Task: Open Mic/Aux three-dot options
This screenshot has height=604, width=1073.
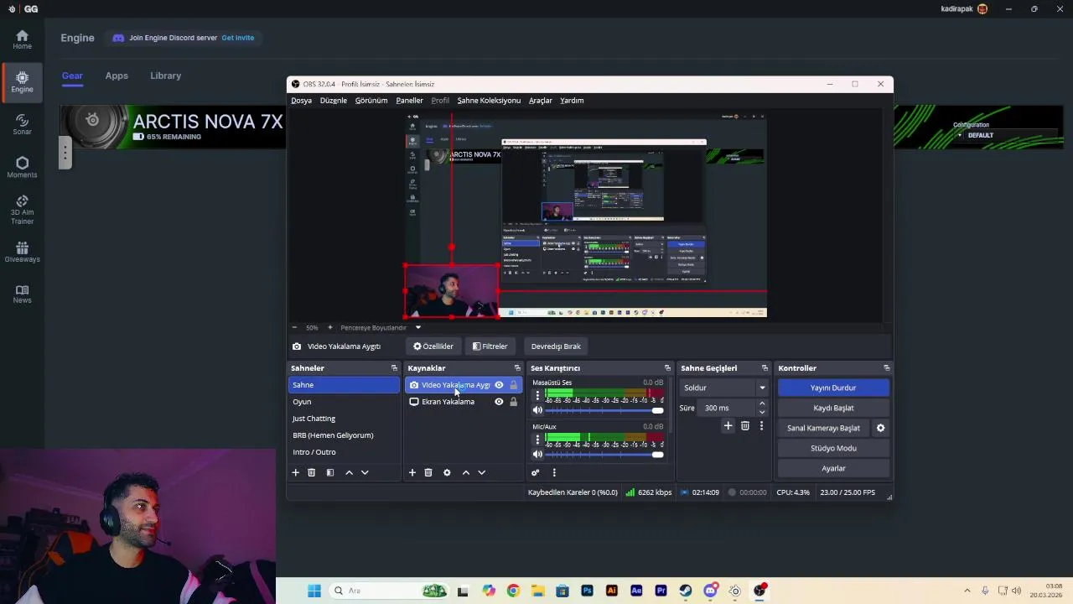Action: pos(537,440)
